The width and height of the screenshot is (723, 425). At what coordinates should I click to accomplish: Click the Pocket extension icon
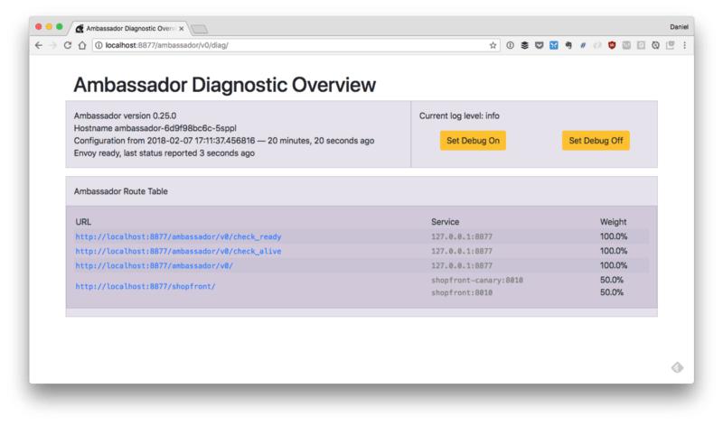pos(539,45)
